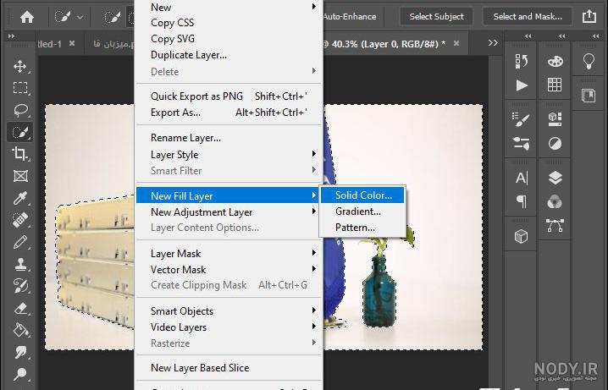The width and height of the screenshot is (608, 390).
Task: Open the Brushes panel icon
Action: tap(521, 144)
